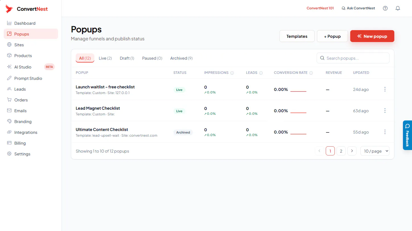The height and width of the screenshot is (231, 412).
Task: Click the Templates button
Action: 297,36
